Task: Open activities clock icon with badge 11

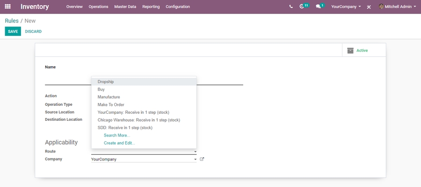Action: click(x=302, y=7)
